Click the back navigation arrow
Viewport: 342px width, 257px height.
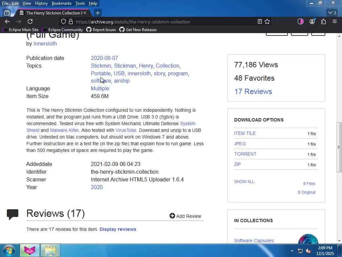click(x=7, y=22)
